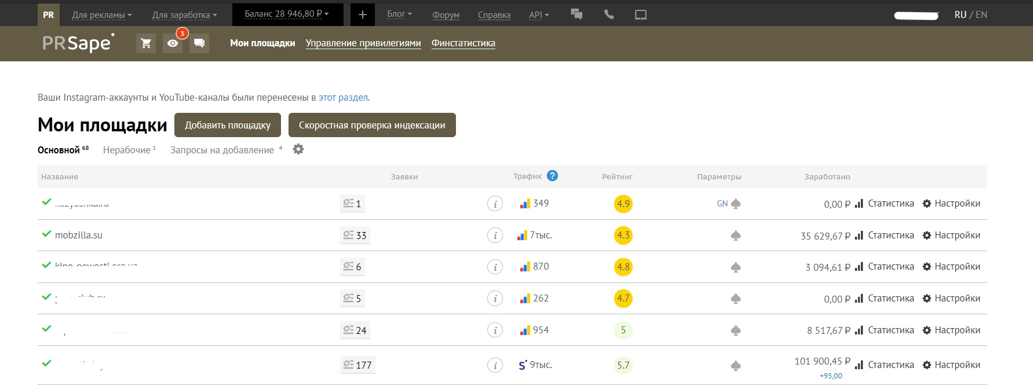The image size is (1033, 390).
Task: Click the traffic help question mark icon
Action: click(552, 176)
